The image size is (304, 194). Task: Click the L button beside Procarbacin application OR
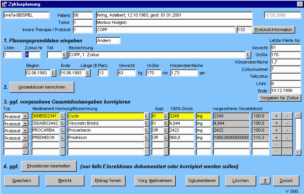tap(166, 130)
